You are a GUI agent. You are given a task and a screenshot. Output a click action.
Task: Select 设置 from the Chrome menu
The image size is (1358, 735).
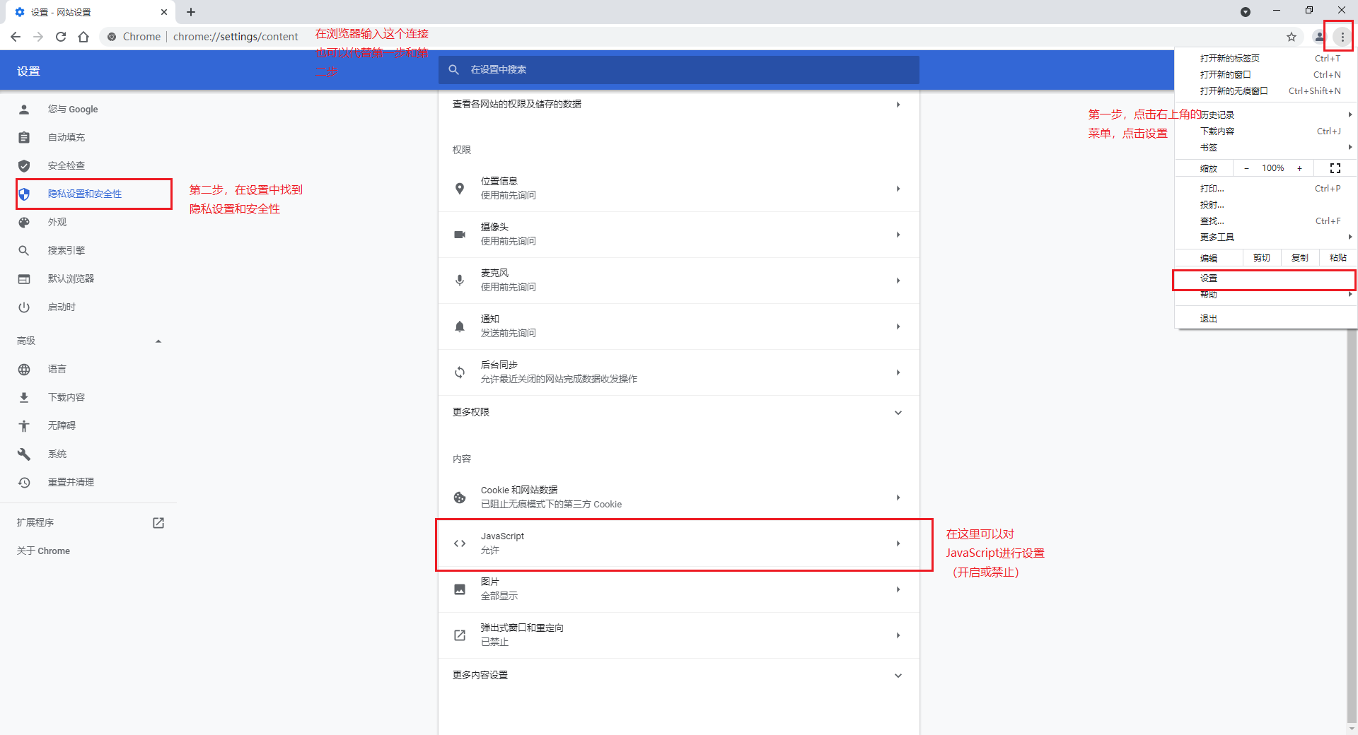pos(1209,278)
